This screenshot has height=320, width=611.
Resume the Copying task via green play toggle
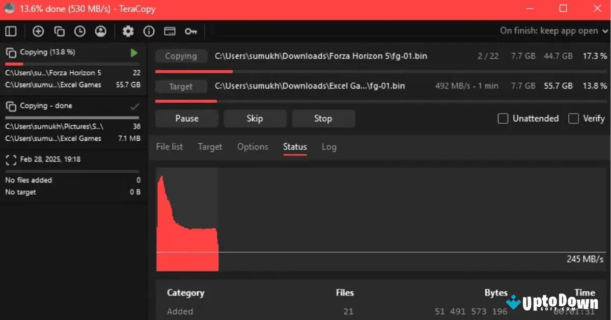tap(134, 52)
